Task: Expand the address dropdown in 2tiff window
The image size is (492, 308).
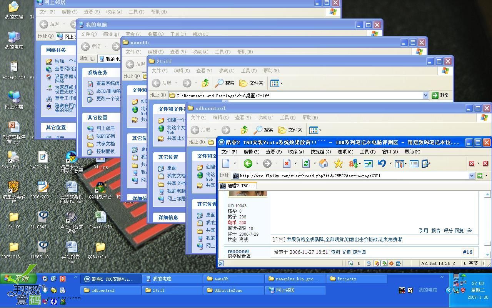Action: click(x=425, y=95)
